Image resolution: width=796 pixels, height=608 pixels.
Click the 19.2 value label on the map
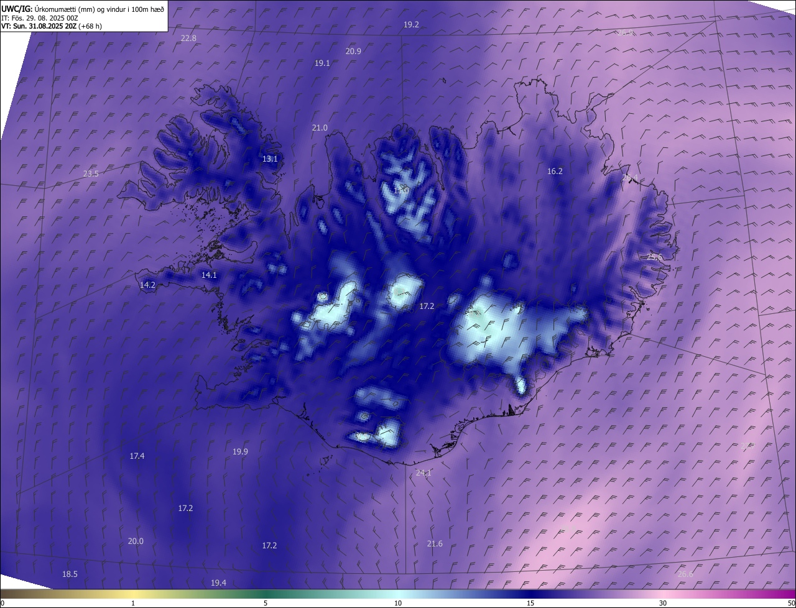click(411, 25)
